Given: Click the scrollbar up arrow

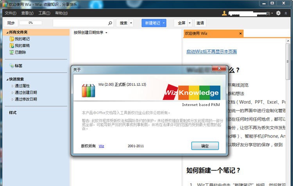Looking at the screenshot, I should tap(288, 41).
